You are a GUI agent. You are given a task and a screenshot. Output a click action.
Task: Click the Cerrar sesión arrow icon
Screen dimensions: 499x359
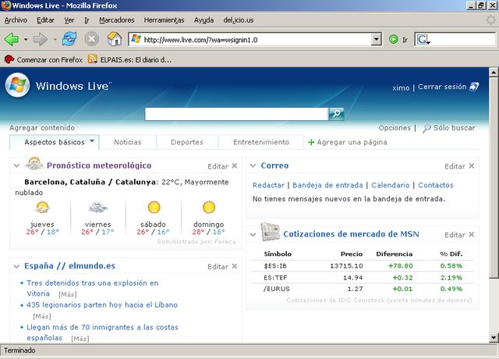coord(474,87)
